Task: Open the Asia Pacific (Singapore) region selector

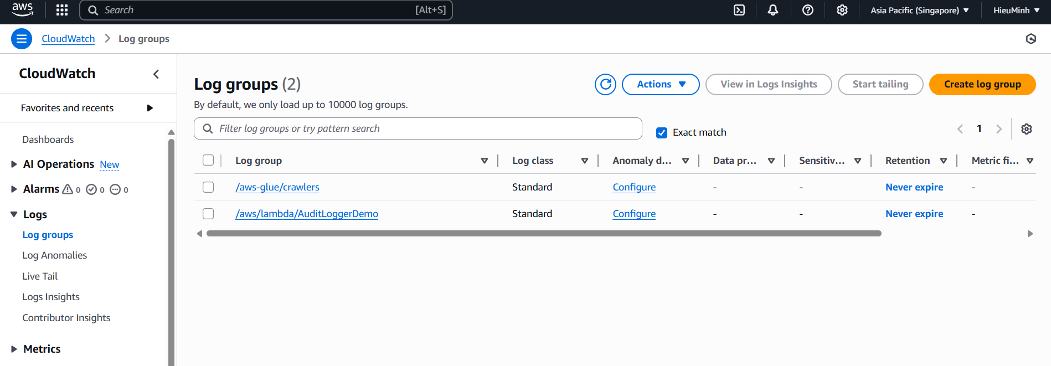Action: point(920,10)
